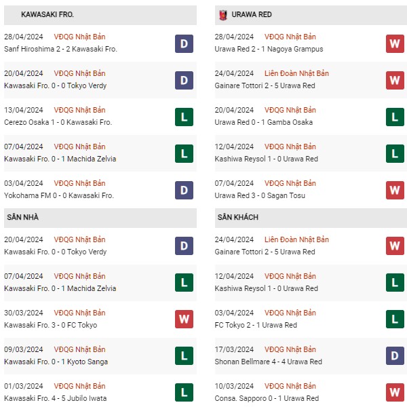Click the W badge for Kawasaki vs FC Tokyo
The image size is (407, 407).
coord(184,319)
